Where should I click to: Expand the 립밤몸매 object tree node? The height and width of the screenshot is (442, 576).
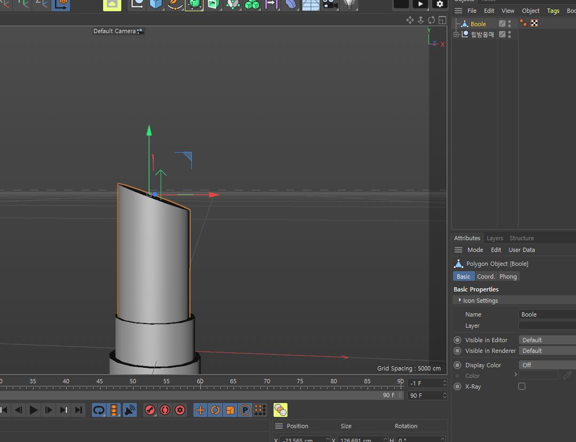click(456, 35)
